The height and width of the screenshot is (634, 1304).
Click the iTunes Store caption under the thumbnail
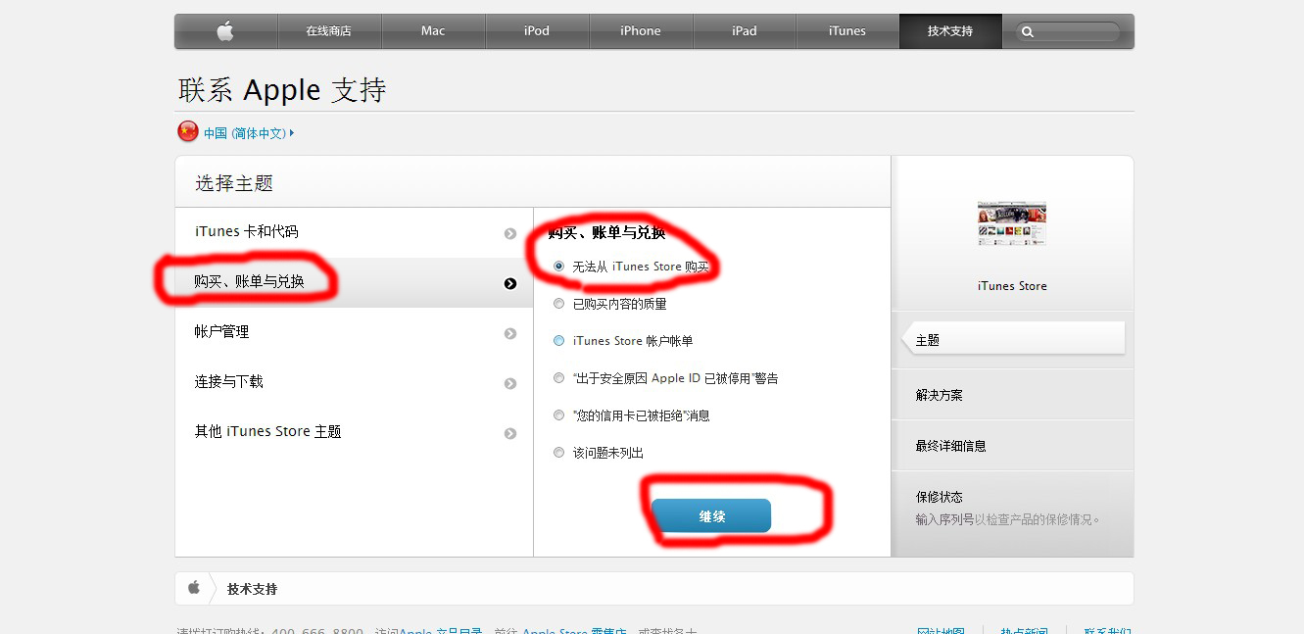coord(1012,286)
